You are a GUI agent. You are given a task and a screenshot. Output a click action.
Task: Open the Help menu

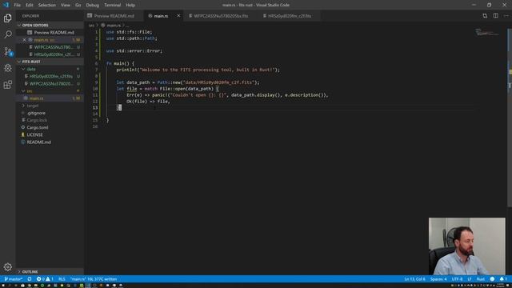pos(130,5)
